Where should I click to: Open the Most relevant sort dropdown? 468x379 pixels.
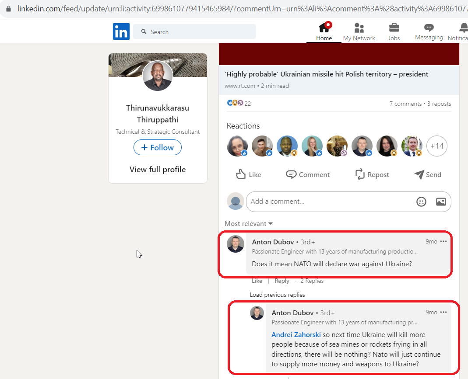click(249, 224)
